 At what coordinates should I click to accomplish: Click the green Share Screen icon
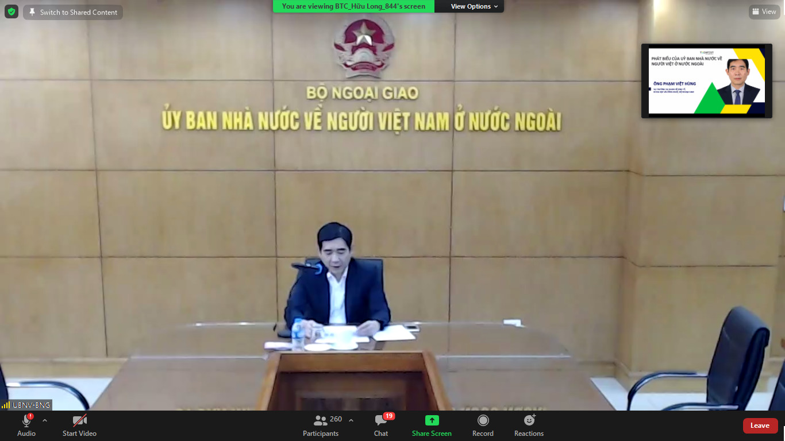(432, 420)
